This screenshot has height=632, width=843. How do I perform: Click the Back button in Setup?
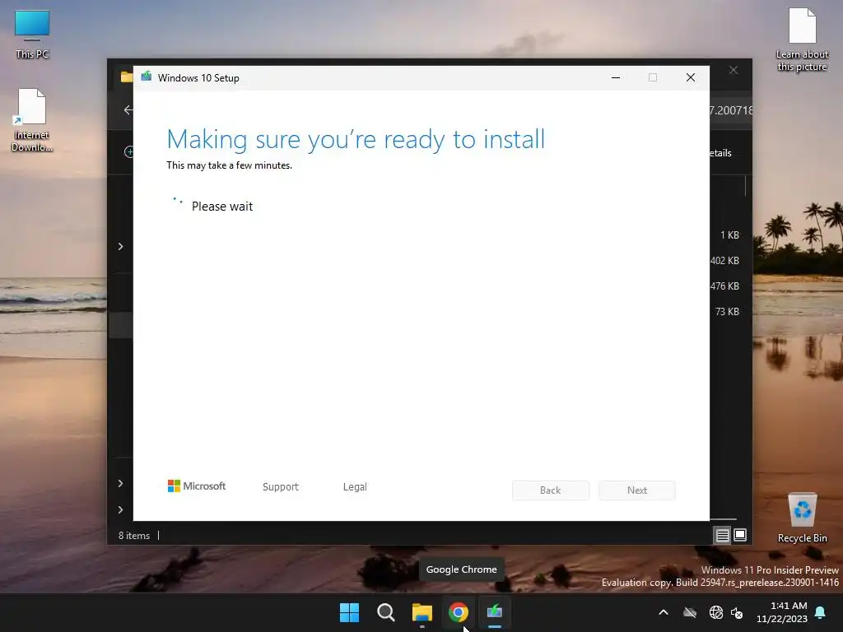tap(551, 490)
